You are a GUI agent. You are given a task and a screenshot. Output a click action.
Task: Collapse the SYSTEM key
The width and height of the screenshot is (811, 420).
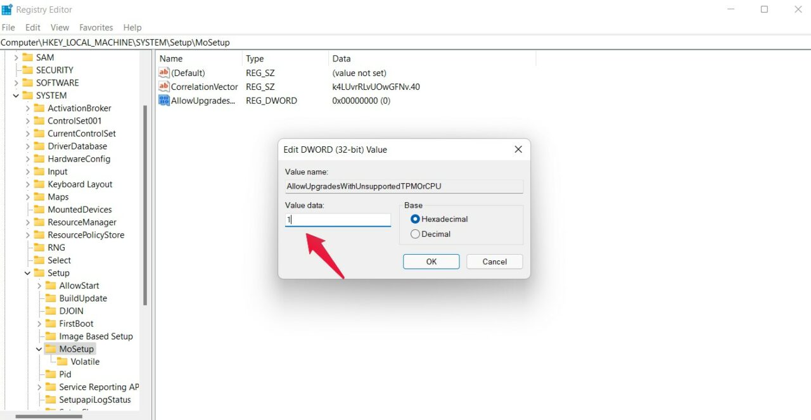pyautogui.click(x=16, y=95)
